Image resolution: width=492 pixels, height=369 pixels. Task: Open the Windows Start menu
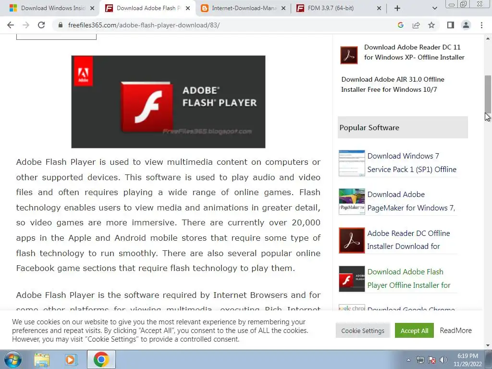12,359
